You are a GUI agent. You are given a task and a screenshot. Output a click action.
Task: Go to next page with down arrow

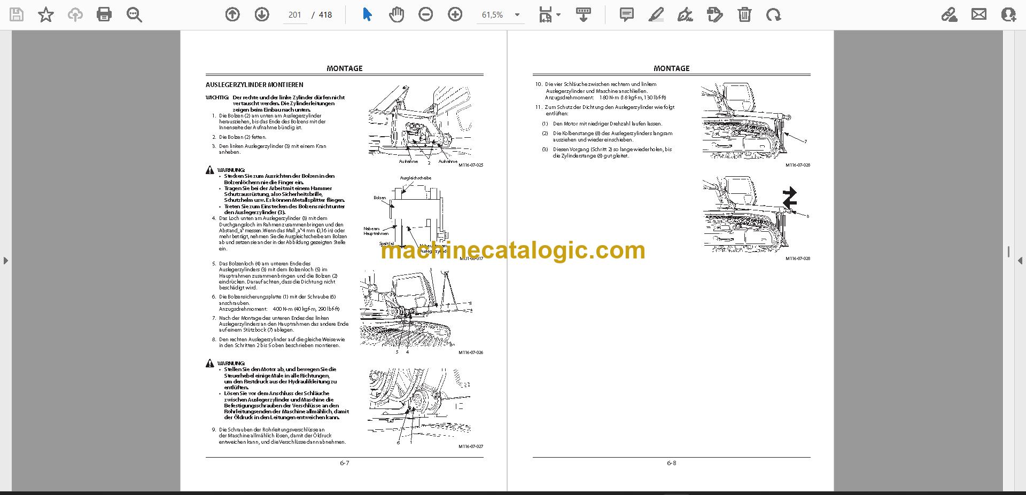262,14
